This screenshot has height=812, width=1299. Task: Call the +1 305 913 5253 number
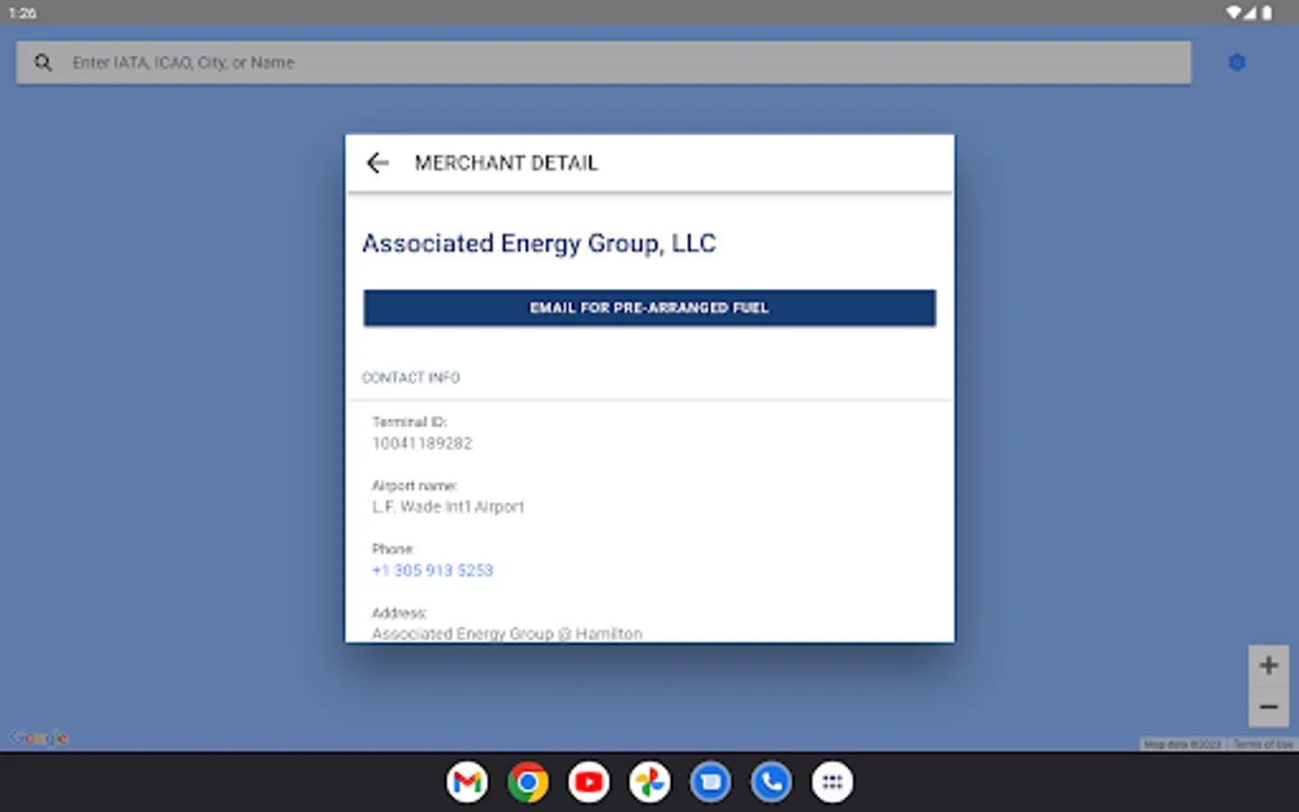click(x=433, y=570)
